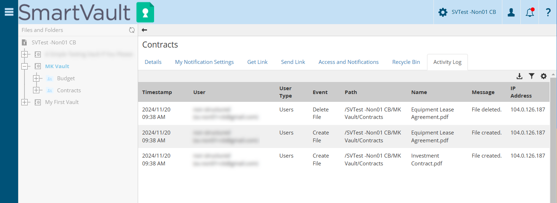View notifications via the bell icon
The image size is (557, 203).
tap(530, 12)
